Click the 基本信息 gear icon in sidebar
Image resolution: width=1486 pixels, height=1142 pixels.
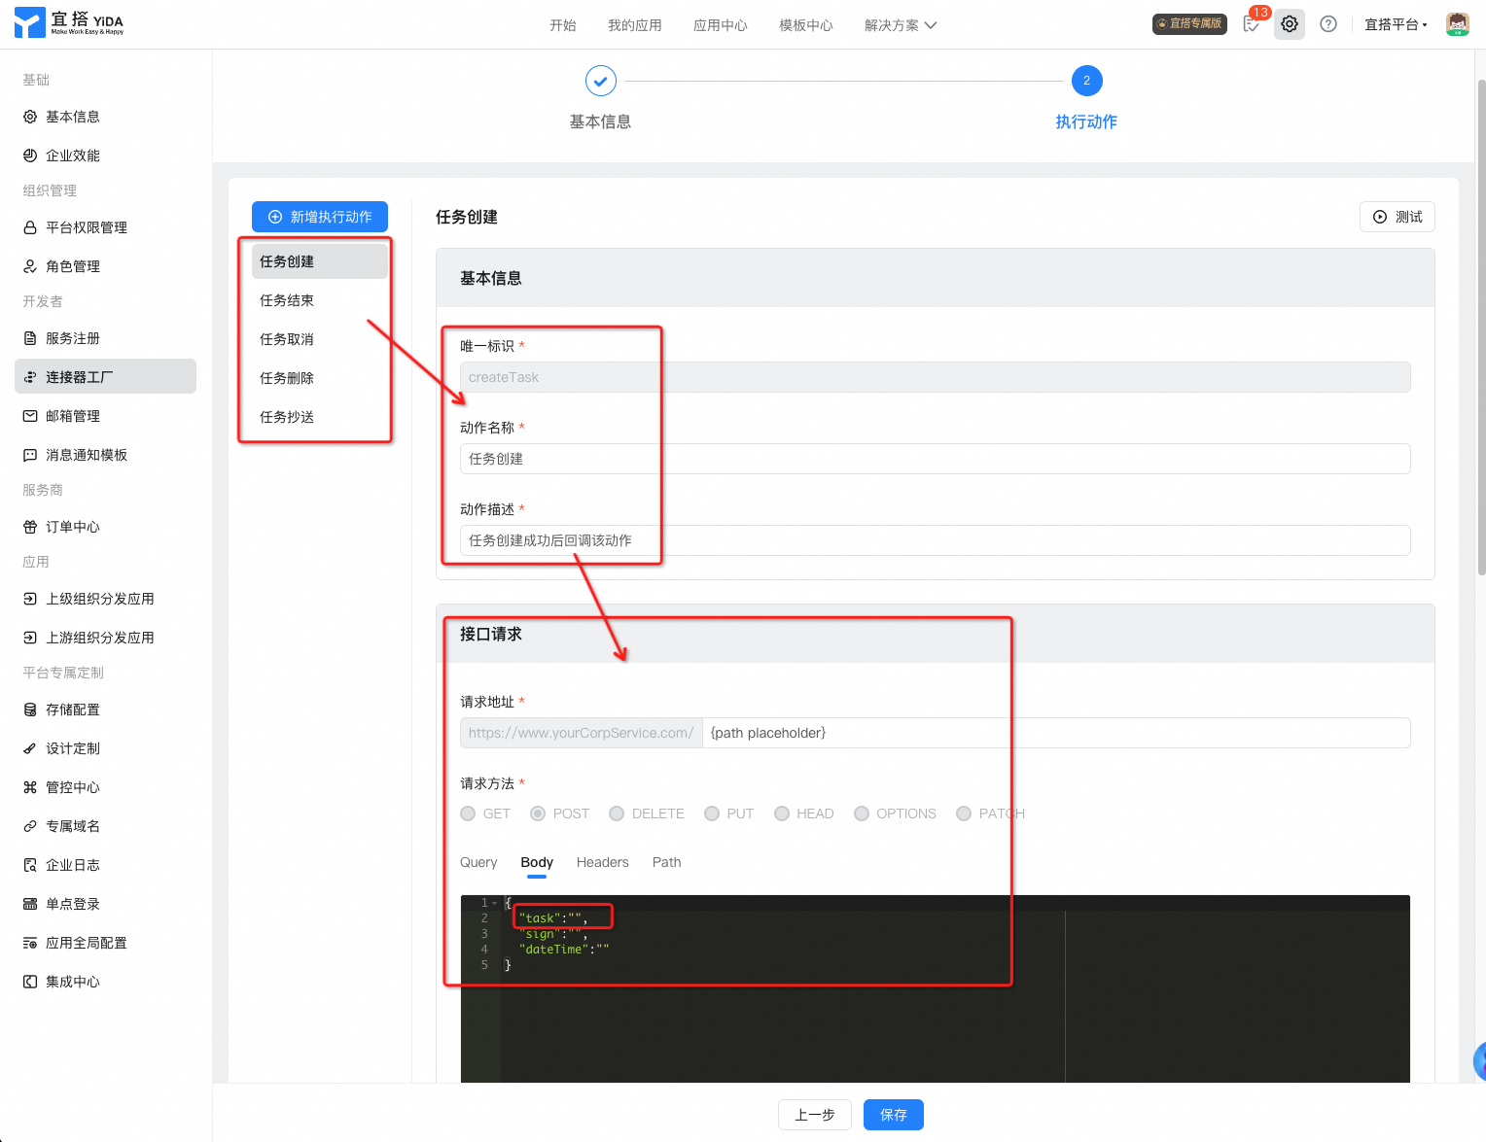point(30,117)
